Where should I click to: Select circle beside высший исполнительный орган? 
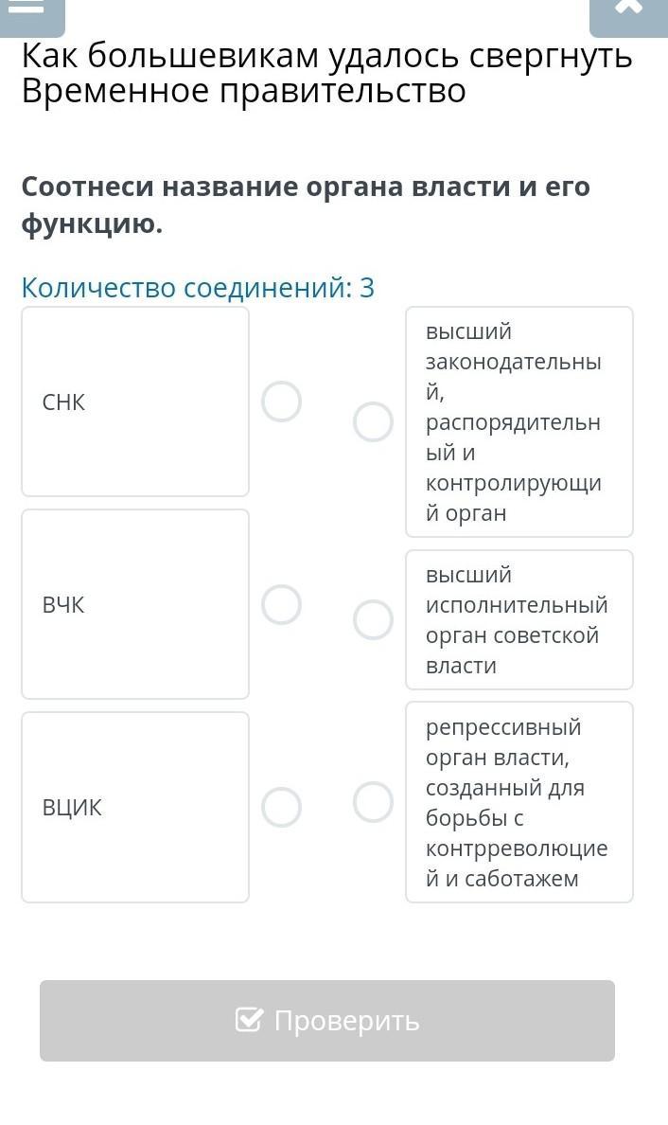tap(373, 619)
